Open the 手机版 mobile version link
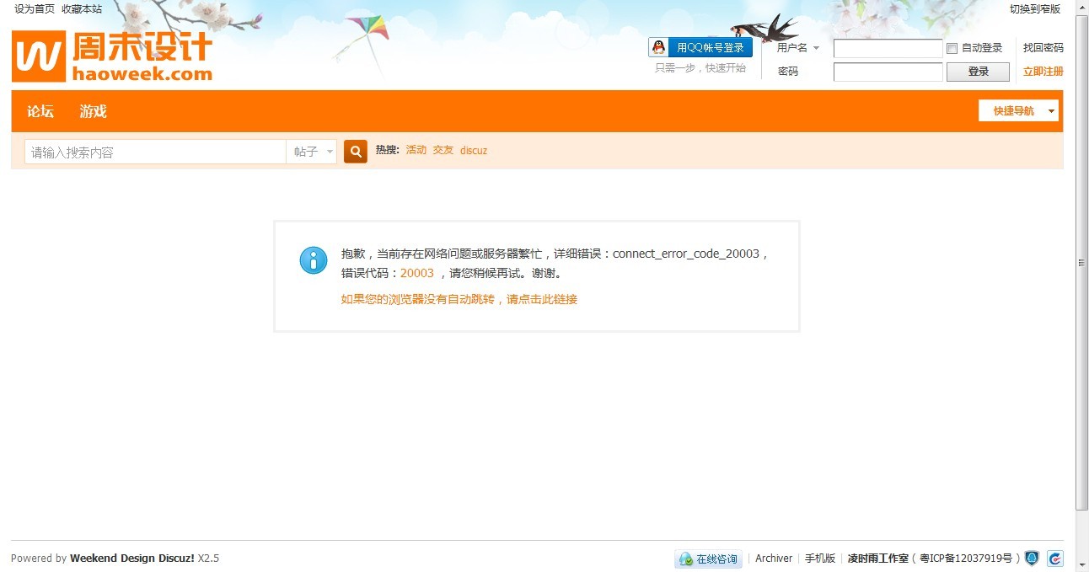 click(820, 559)
